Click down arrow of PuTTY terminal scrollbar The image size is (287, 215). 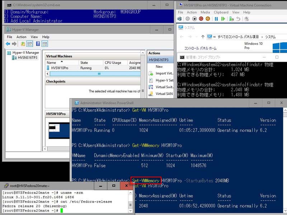(x=130, y=210)
